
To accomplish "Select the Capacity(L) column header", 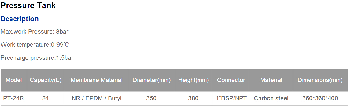I will [x=45, y=80].
